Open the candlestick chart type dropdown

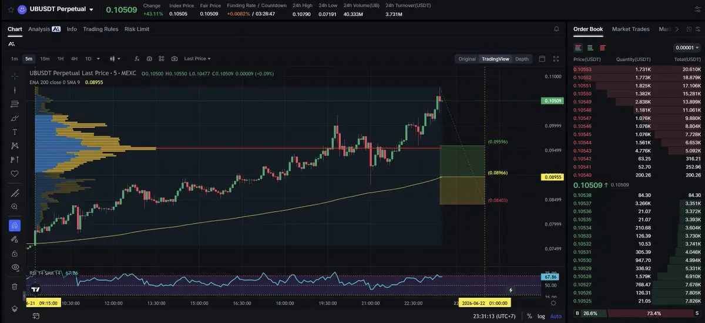tap(115, 59)
